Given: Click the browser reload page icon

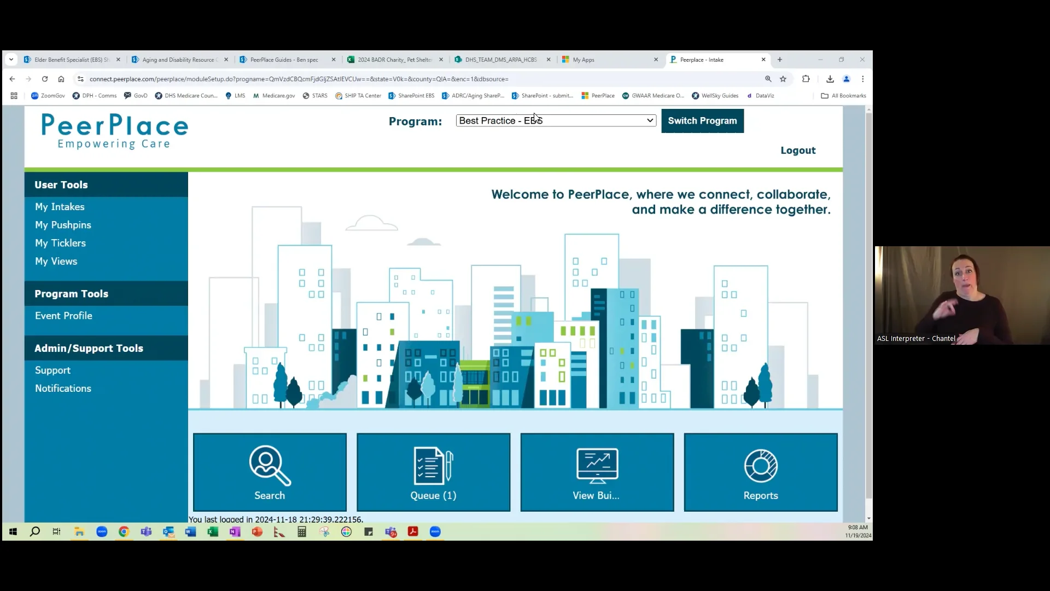Looking at the screenshot, I should click(45, 79).
